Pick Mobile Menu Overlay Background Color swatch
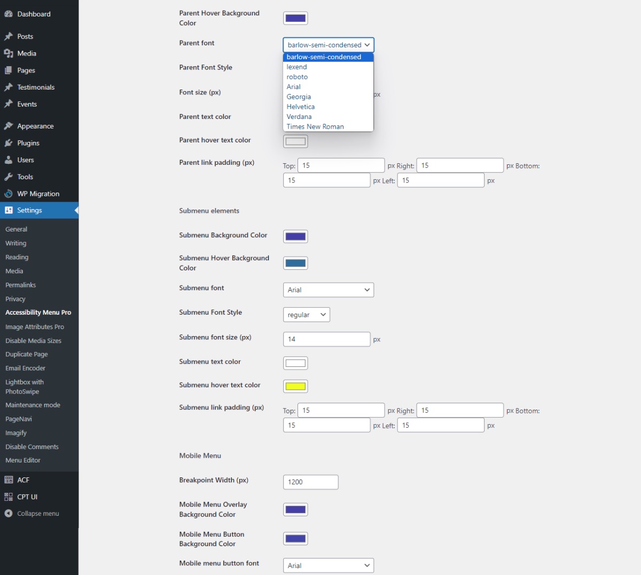Image resolution: width=641 pixels, height=575 pixels. [295, 509]
